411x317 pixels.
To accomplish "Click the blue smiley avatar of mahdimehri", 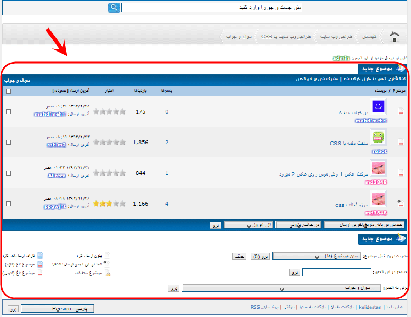I will click(378, 106).
